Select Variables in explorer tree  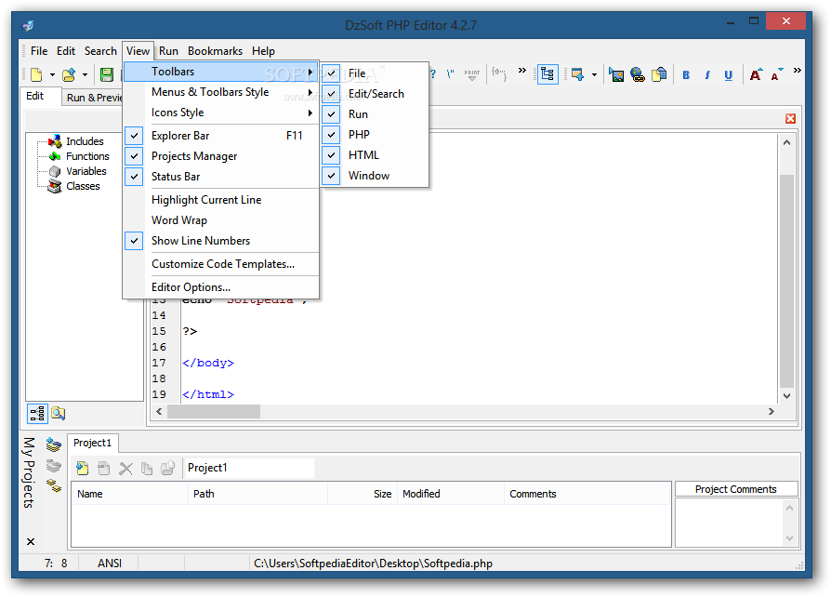(x=86, y=171)
